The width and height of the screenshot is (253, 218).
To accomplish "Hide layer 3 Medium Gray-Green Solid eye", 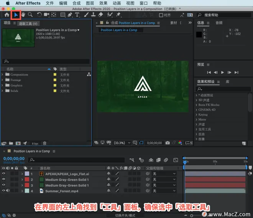I will [3, 185].
